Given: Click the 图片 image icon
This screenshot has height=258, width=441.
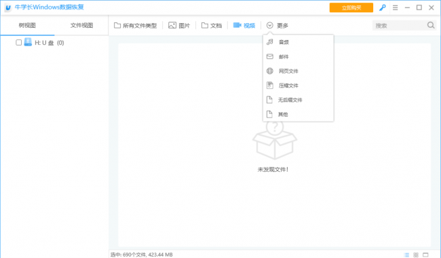Looking at the screenshot, I should (172, 25).
